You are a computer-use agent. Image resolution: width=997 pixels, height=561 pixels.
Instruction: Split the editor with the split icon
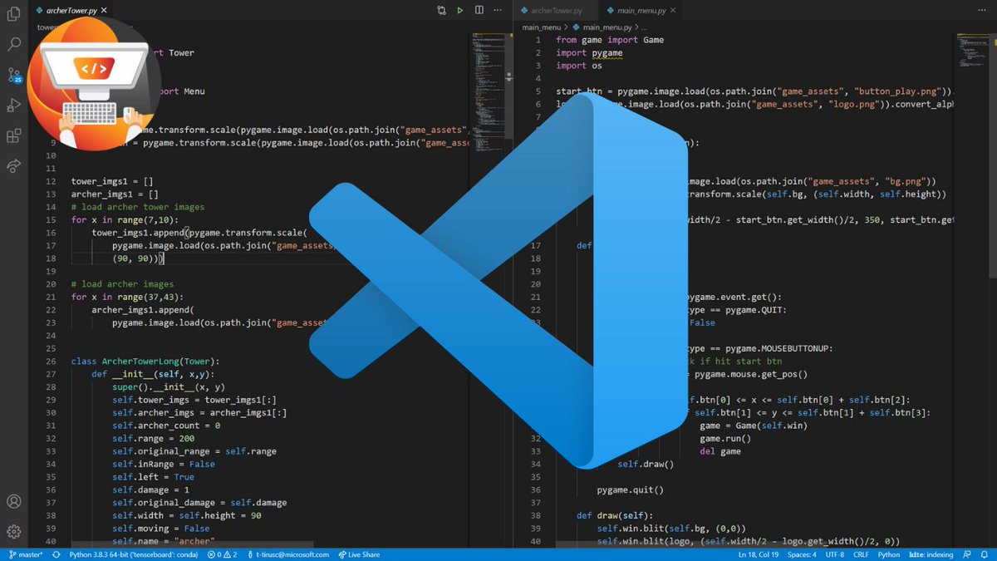pyautogui.click(x=479, y=11)
